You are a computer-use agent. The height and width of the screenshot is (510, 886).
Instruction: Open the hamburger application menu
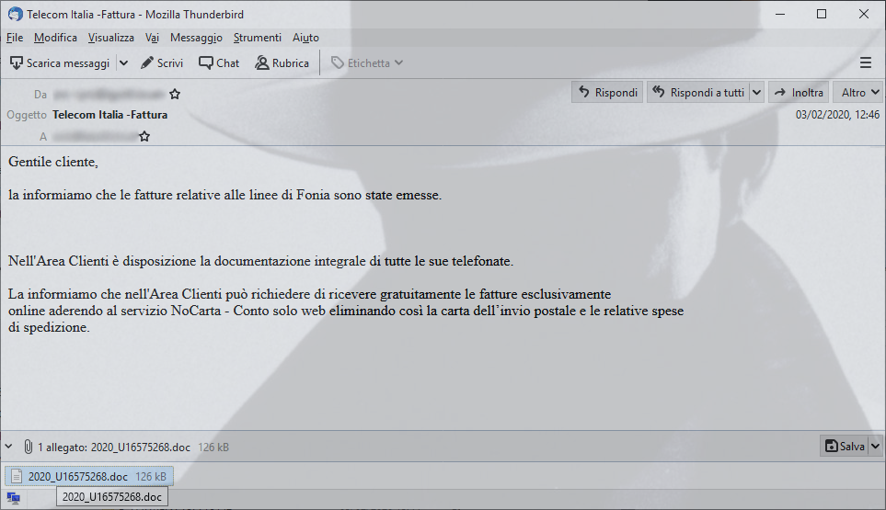point(865,62)
